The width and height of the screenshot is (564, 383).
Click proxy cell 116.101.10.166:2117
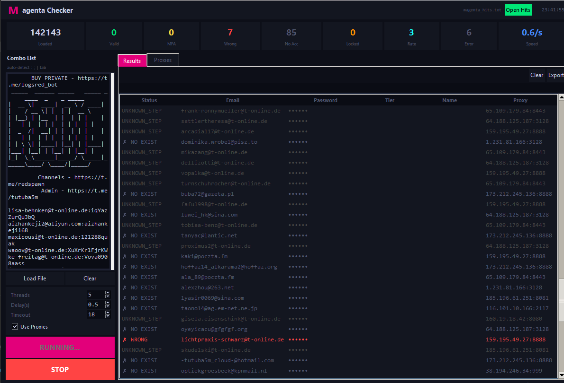(517, 308)
